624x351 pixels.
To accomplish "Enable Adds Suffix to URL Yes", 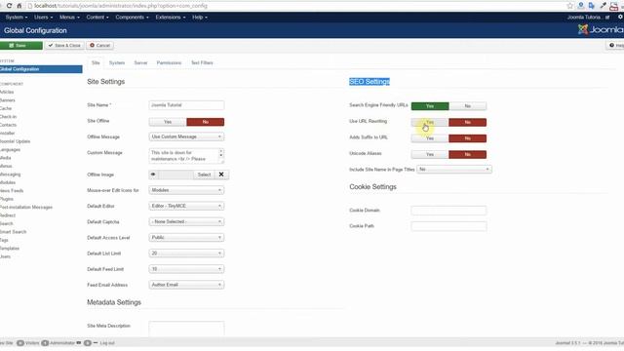I will (x=430, y=138).
